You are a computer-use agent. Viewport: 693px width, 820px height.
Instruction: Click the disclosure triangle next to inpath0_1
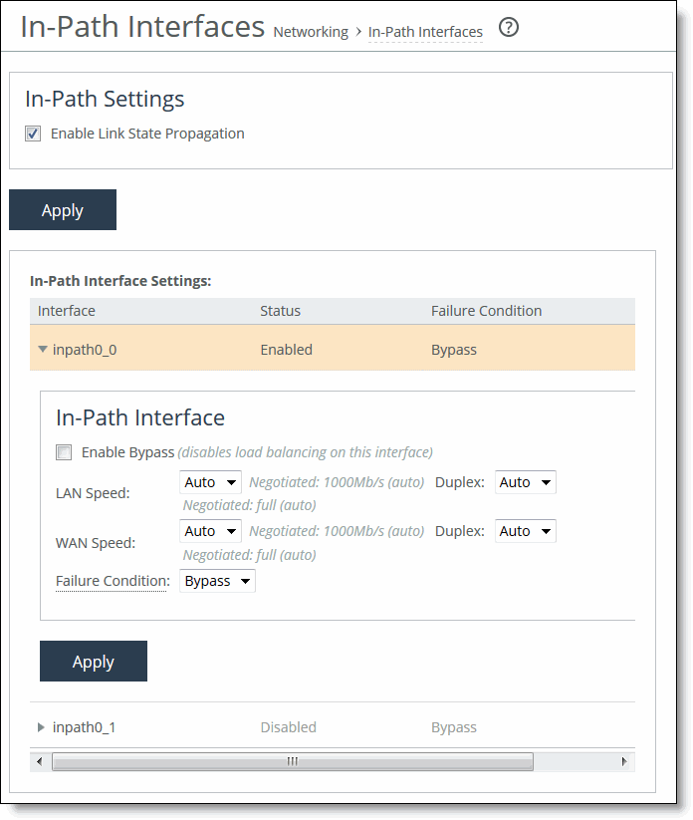[41, 726]
